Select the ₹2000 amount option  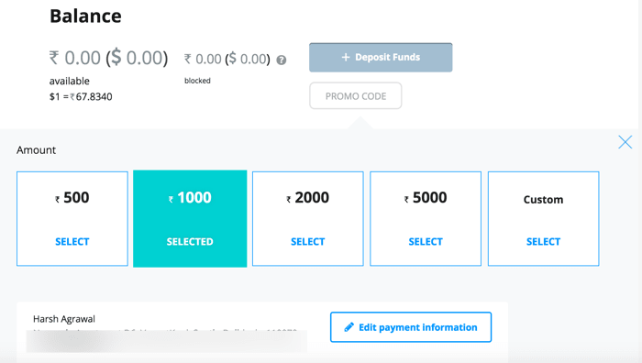[308, 218]
